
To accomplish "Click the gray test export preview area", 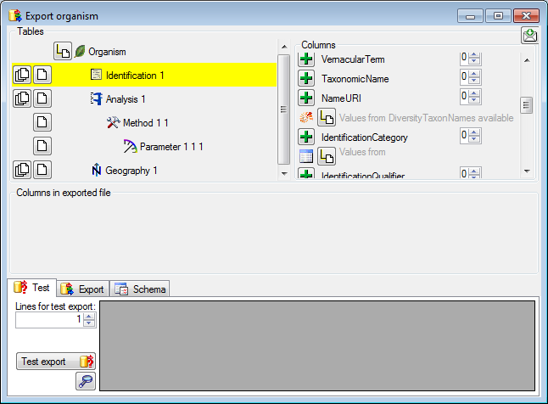I will (x=317, y=346).
